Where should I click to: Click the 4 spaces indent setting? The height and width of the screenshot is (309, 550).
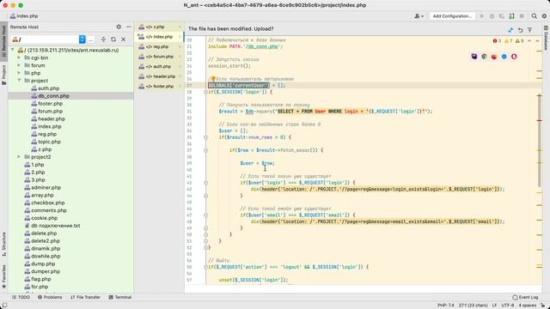[x=527, y=306]
